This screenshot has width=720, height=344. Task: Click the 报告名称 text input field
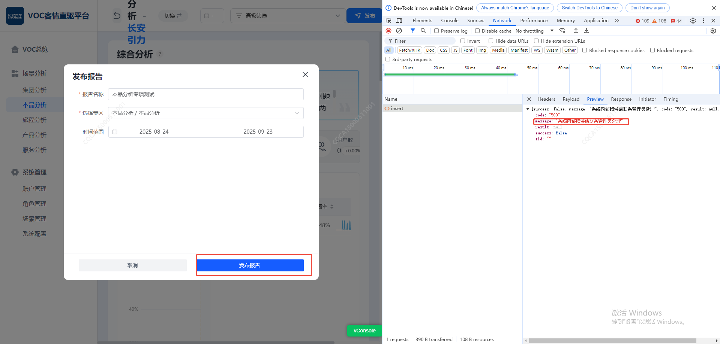click(x=205, y=94)
